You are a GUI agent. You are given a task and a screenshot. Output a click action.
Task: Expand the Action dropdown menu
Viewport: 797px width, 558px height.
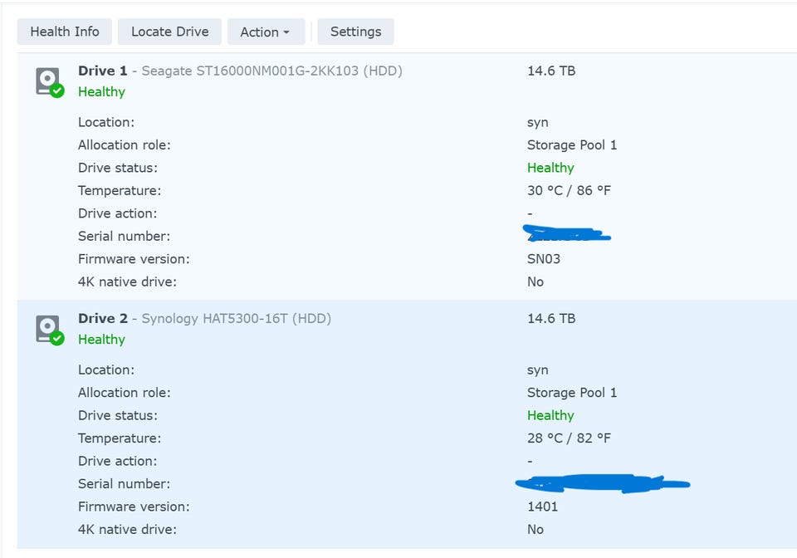coord(266,32)
